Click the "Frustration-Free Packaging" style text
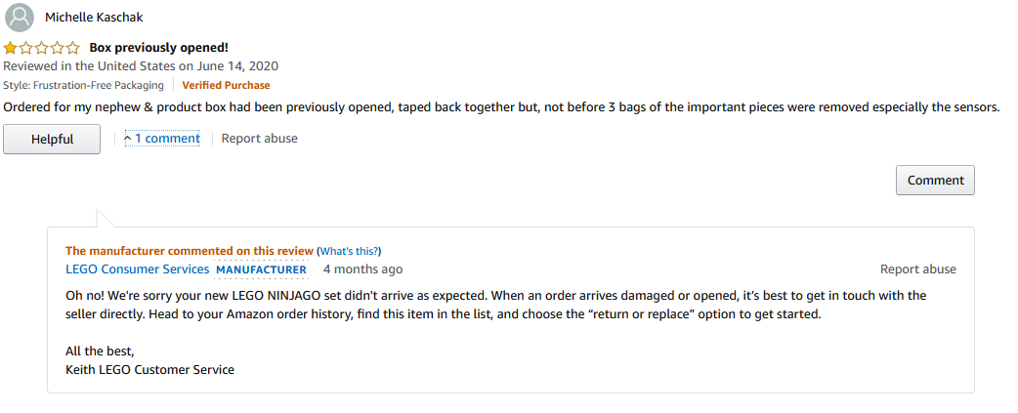1018x413 pixels. [x=99, y=85]
